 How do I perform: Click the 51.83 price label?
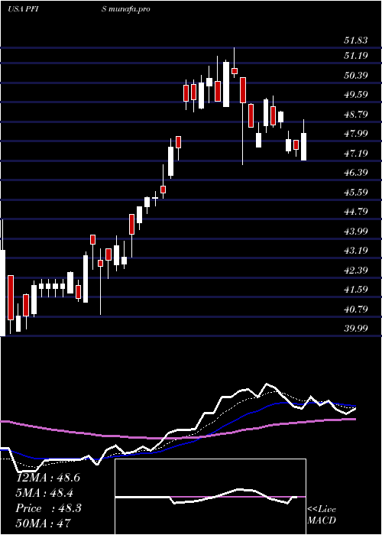click(355, 41)
